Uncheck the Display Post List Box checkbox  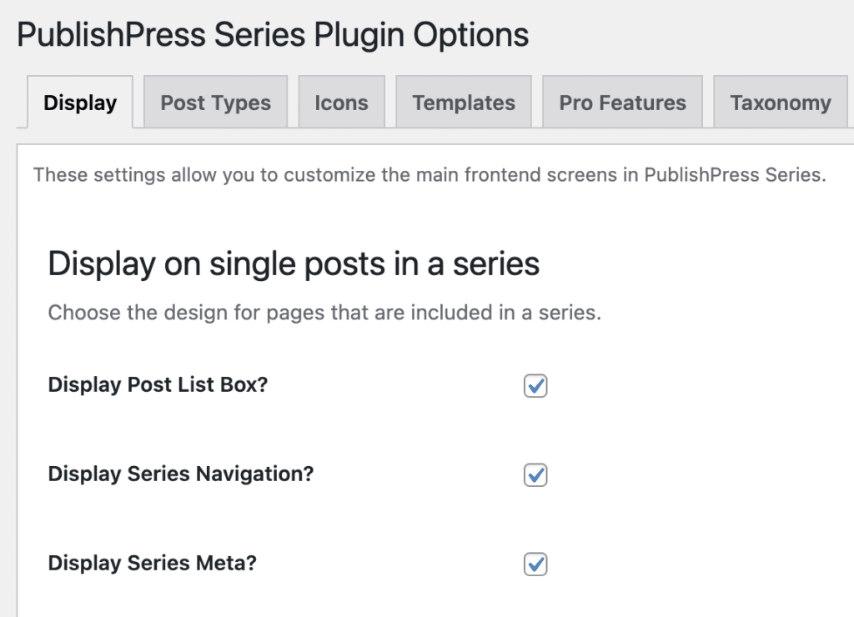pos(536,385)
